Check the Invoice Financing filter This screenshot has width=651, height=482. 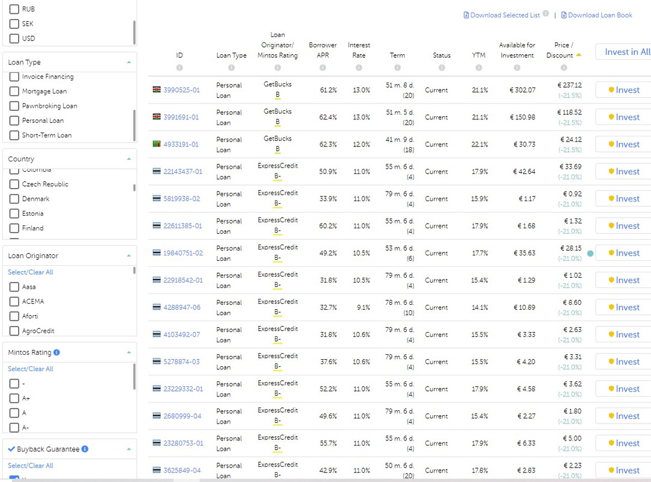pos(14,77)
